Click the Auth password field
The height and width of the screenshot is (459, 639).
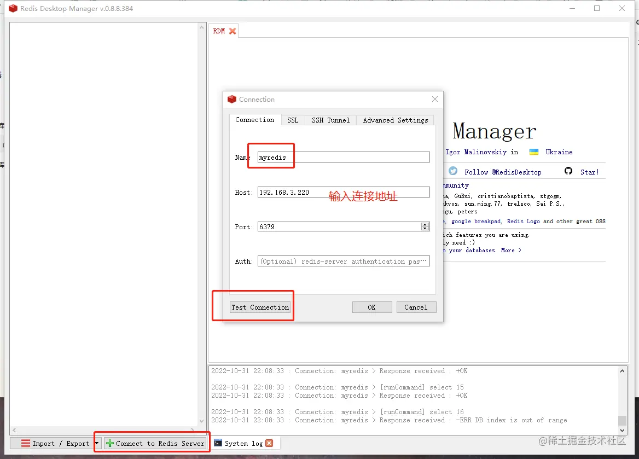pyautogui.click(x=344, y=262)
